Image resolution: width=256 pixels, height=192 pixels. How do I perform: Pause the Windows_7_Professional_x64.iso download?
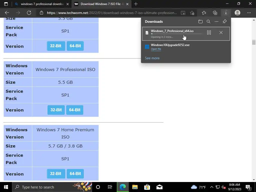tap(209, 32)
